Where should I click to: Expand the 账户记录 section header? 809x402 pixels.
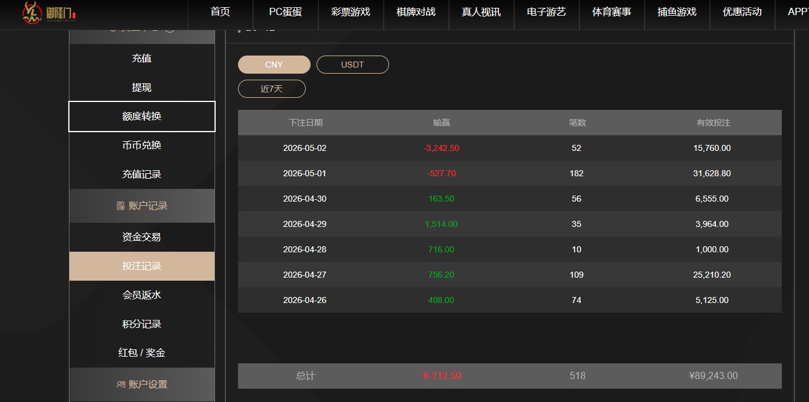142,206
